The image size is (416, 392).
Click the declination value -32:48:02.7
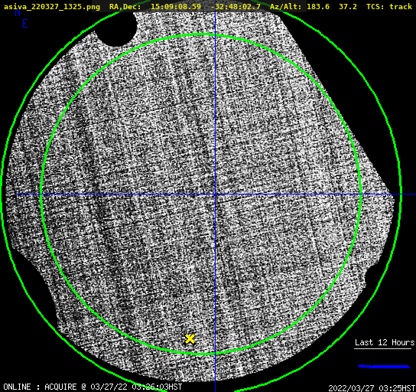tap(236, 6)
